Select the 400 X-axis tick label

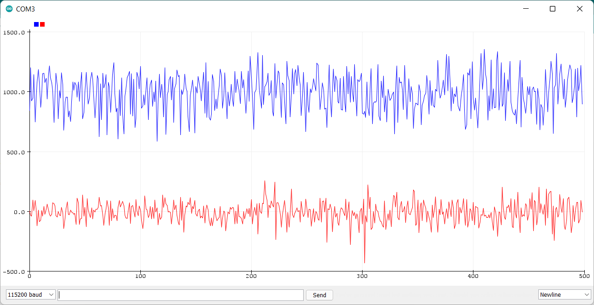pyautogui.click(x=473, y=277)
